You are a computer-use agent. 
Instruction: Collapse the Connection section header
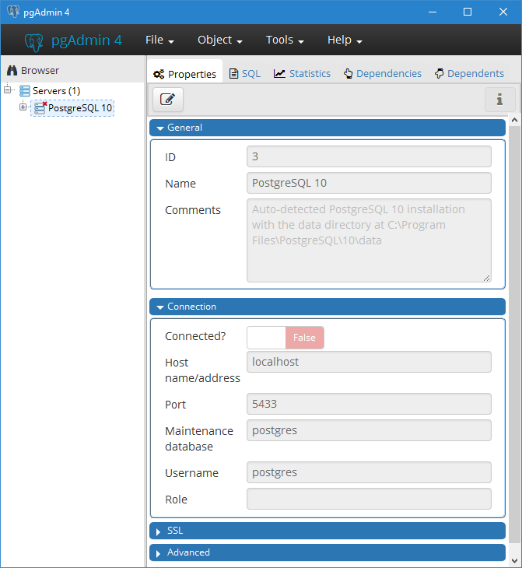(x=327, y=307)
